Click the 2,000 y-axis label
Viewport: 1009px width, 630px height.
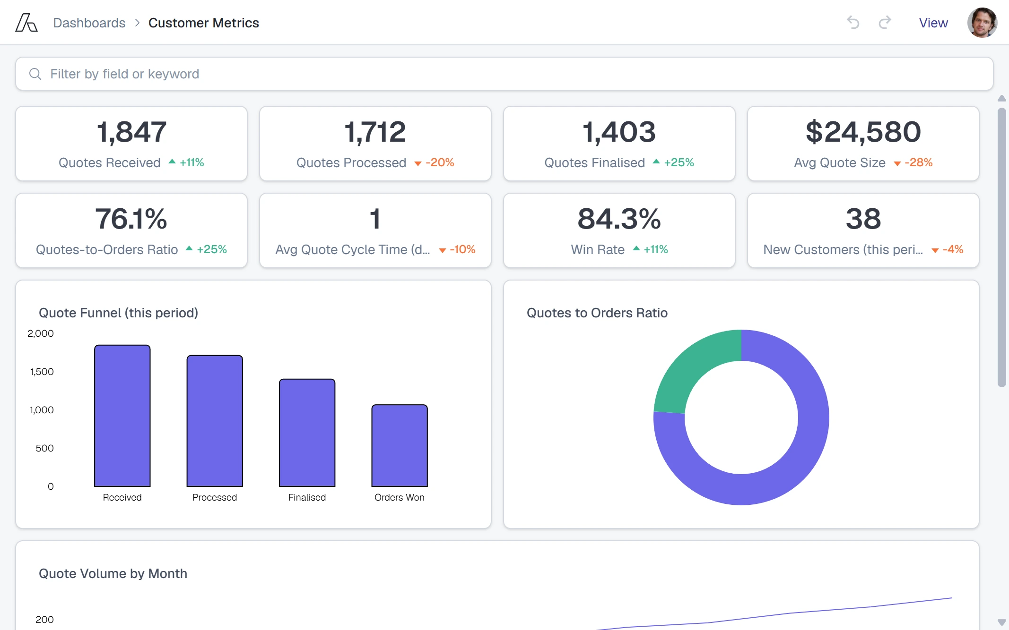pyautogui.click(x=41, y=333)
